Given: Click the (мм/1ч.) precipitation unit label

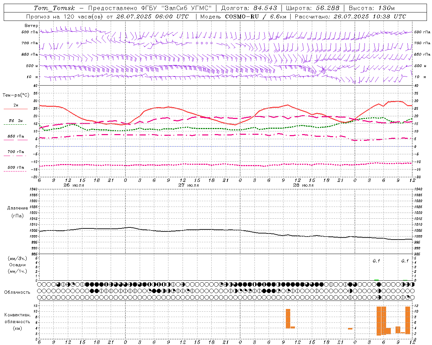Looking at the screenshot, I should click(17, 271).
